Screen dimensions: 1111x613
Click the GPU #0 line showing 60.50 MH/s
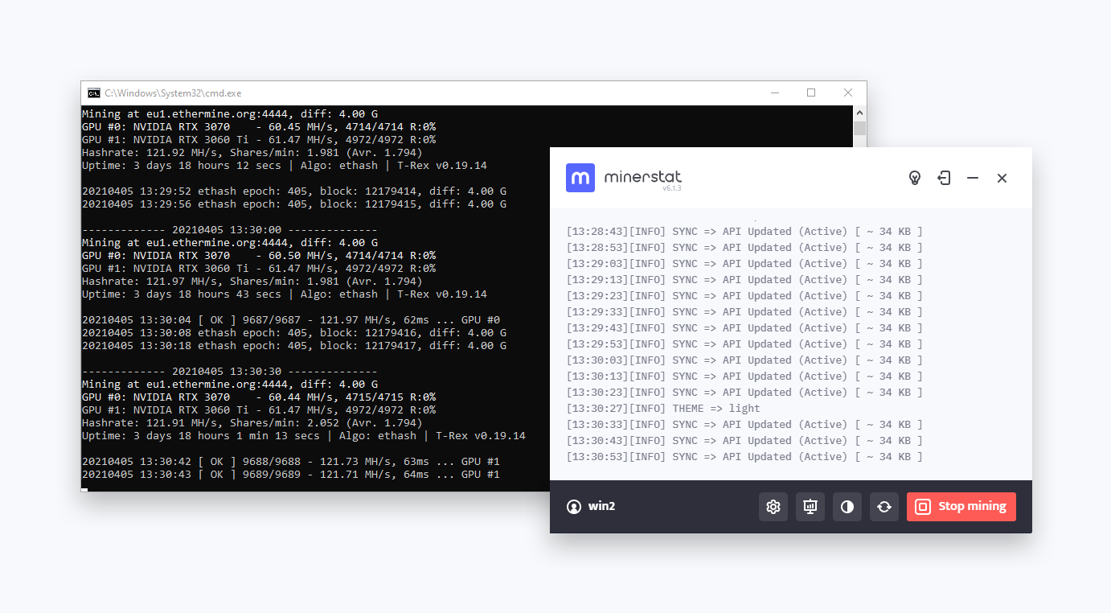[259, 256]
